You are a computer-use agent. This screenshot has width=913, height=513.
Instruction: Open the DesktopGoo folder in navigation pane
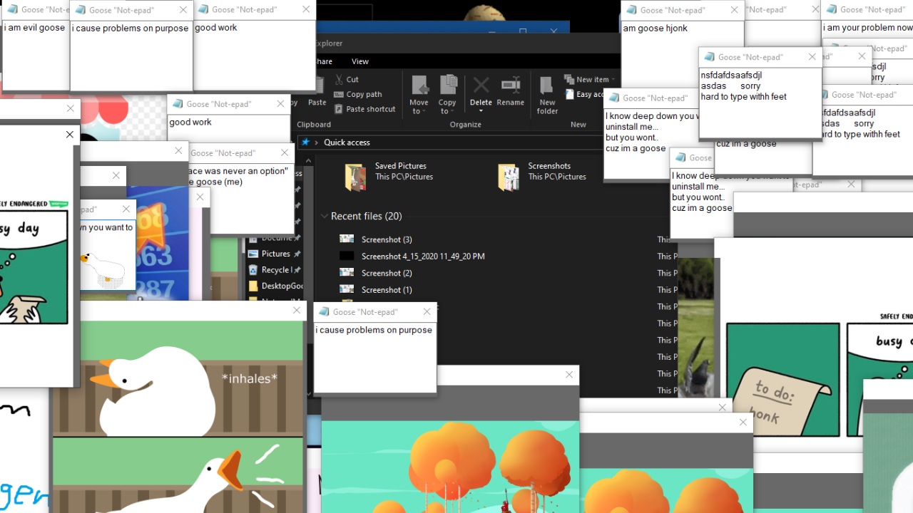(x=274, y=286)
